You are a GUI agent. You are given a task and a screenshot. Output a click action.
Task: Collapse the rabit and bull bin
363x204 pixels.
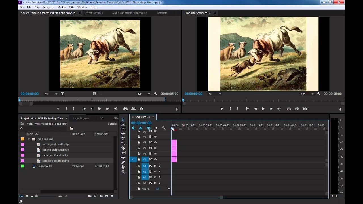29,139
